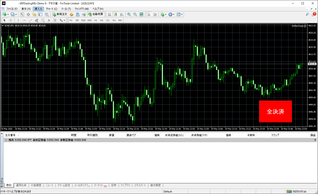Viewport: 318px width, 194px height.
Task: Expand the new chart dropdown arrow
Action: tap(8, 14)
